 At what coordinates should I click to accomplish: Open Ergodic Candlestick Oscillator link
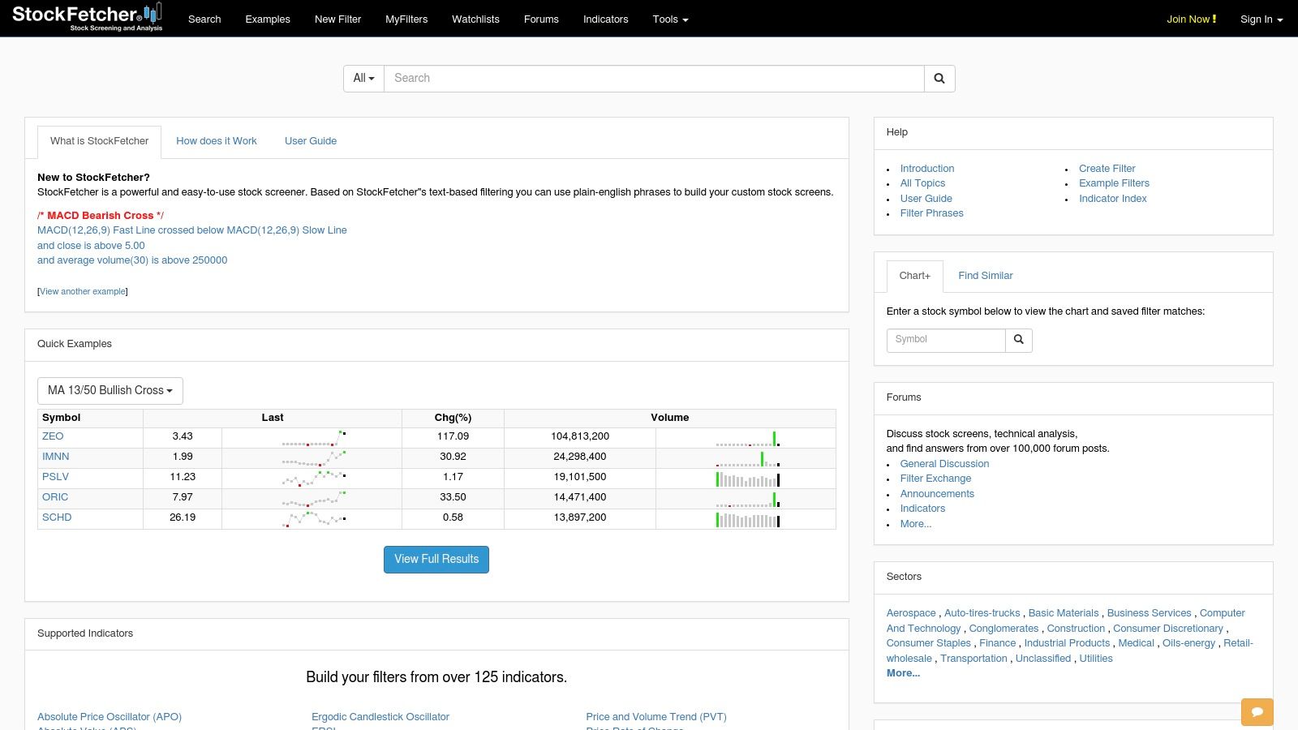(380, 717)
